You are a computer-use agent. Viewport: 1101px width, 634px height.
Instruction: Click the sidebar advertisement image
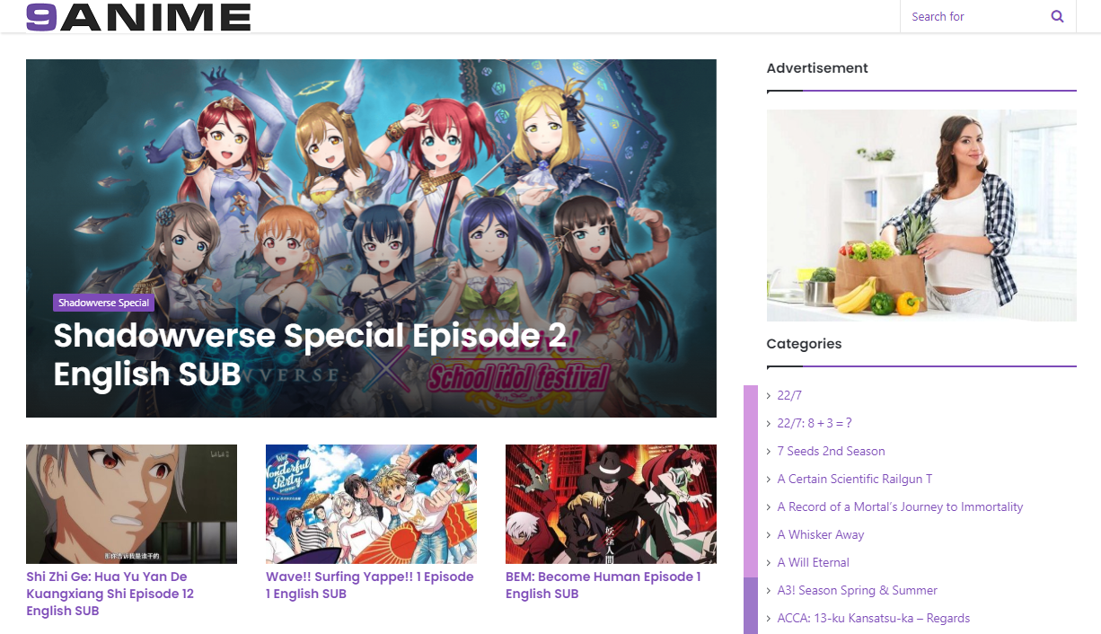(x=921, y=216)
